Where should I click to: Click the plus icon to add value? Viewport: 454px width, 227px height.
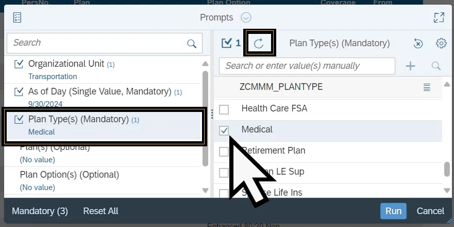[411, 66]
